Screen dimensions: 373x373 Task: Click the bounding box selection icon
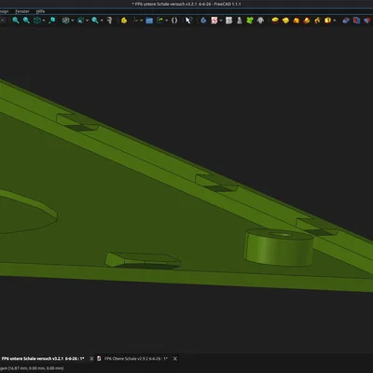[52, 21]
